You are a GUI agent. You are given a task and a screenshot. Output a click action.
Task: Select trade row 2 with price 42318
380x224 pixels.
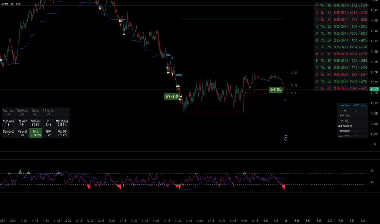[341, 81]
